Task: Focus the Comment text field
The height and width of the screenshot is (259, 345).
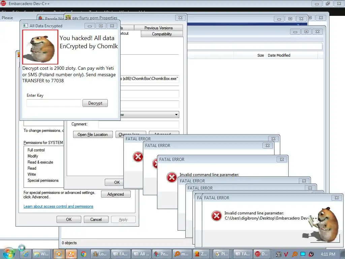Action: 139,124
